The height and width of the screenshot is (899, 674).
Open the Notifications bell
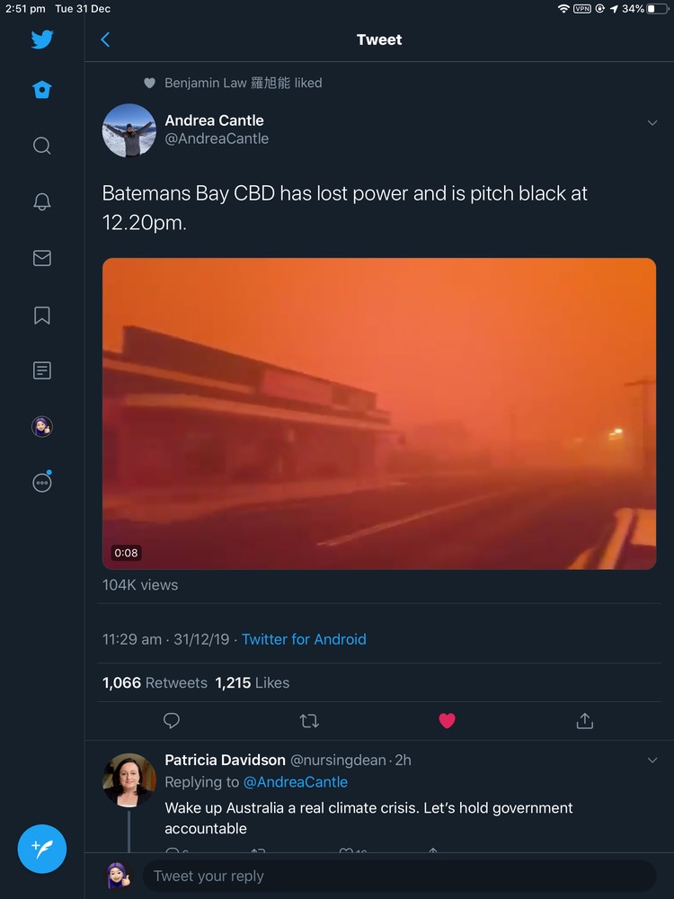(x=42, y=201)
